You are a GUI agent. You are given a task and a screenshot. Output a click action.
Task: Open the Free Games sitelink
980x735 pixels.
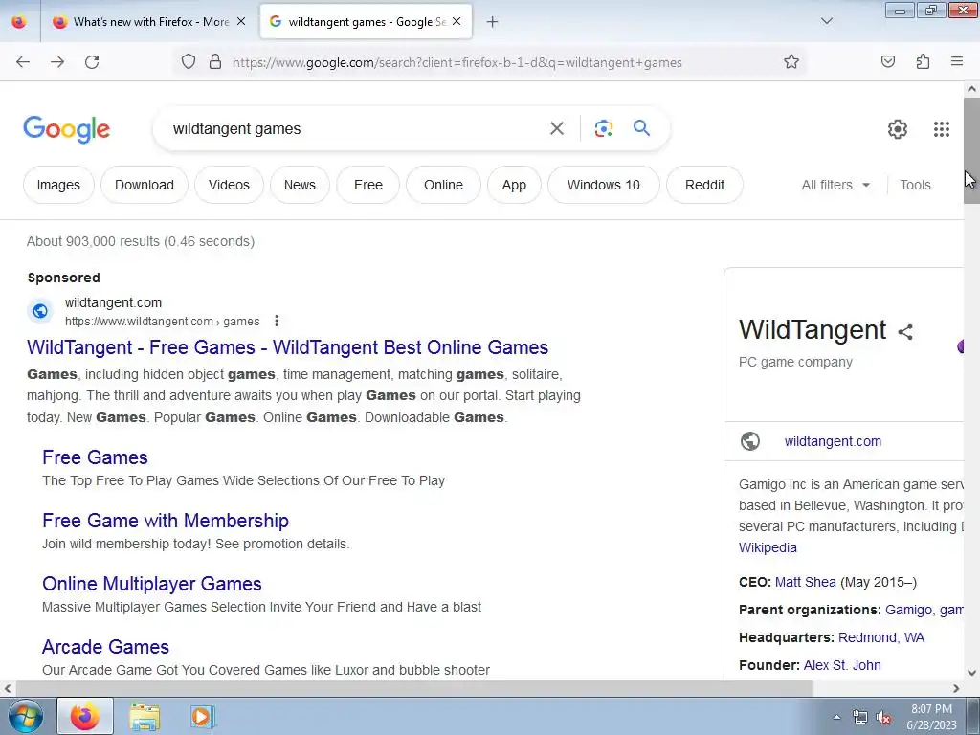95,457
